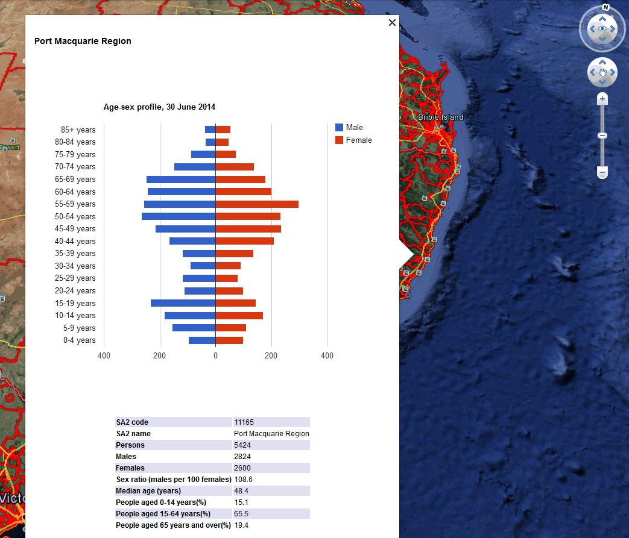629x538 pixels.
Task: Click the Female legend color swatch
Action: pos(339,140)
